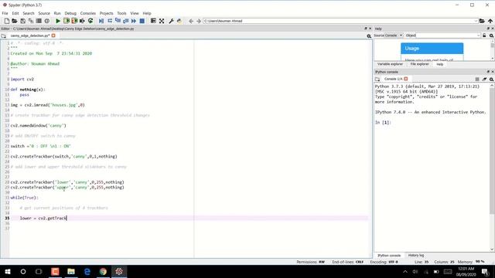Close the Console 1/A tab

405,79
